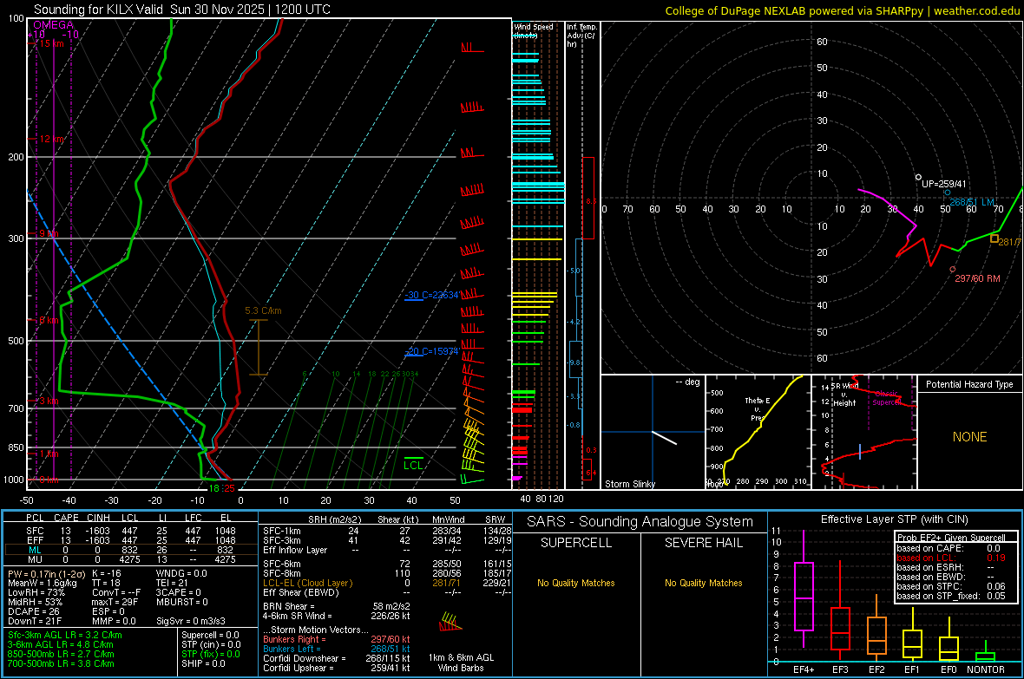The width and height of the screenshot is (1024, 679).
Task: Click the 1km & 6km AGL wind barbs icon
Action: click(450, 622)
